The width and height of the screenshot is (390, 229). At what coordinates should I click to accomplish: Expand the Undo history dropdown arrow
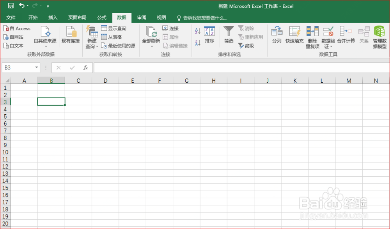[x=28, y=6]
